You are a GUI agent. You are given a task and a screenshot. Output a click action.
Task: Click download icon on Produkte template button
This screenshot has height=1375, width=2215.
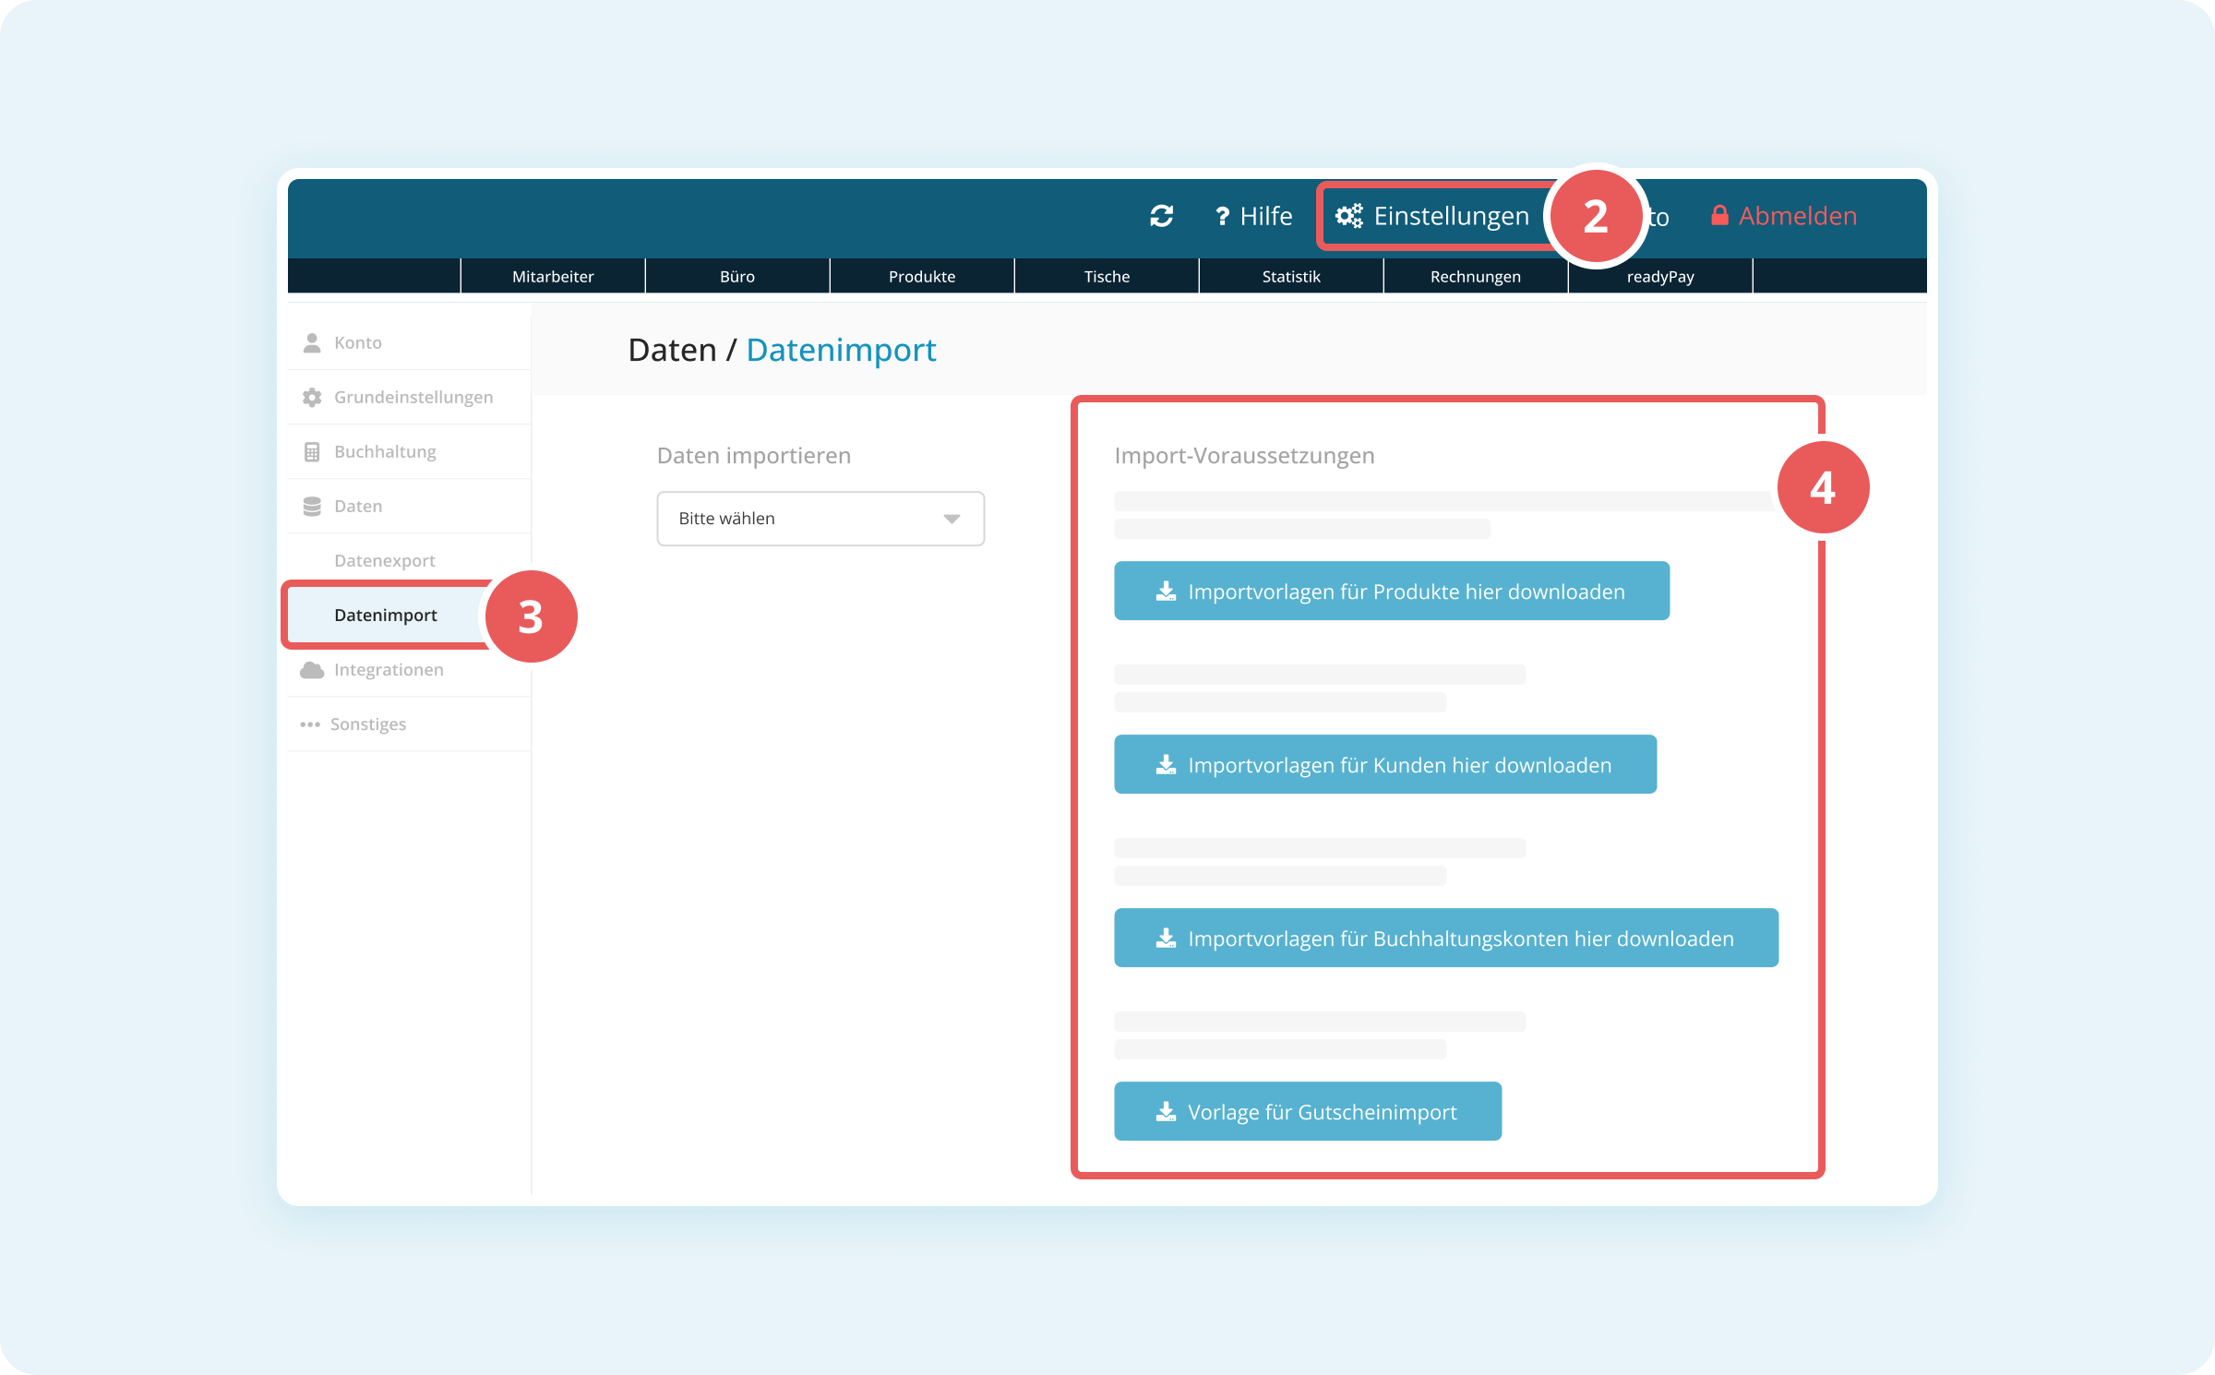pyautogui.click(x=1167, y=591)
